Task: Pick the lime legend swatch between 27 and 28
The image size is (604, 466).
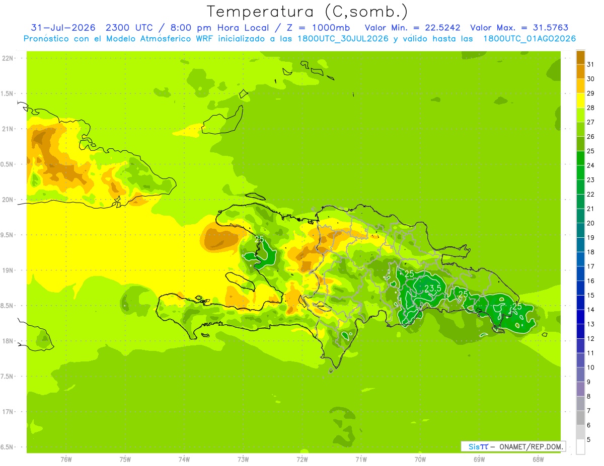Action: [x=580, y=115]
